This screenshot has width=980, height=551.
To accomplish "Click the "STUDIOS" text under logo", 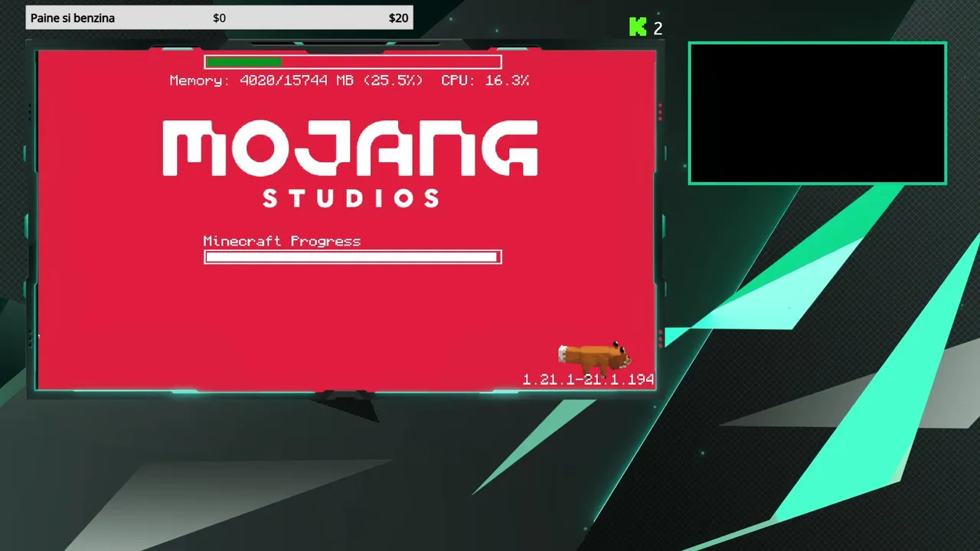I will (x=351, y=199).
